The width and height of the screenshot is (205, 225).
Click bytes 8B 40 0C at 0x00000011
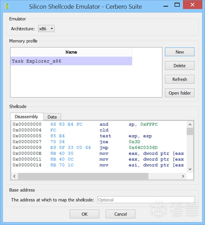tap(62, 159)
